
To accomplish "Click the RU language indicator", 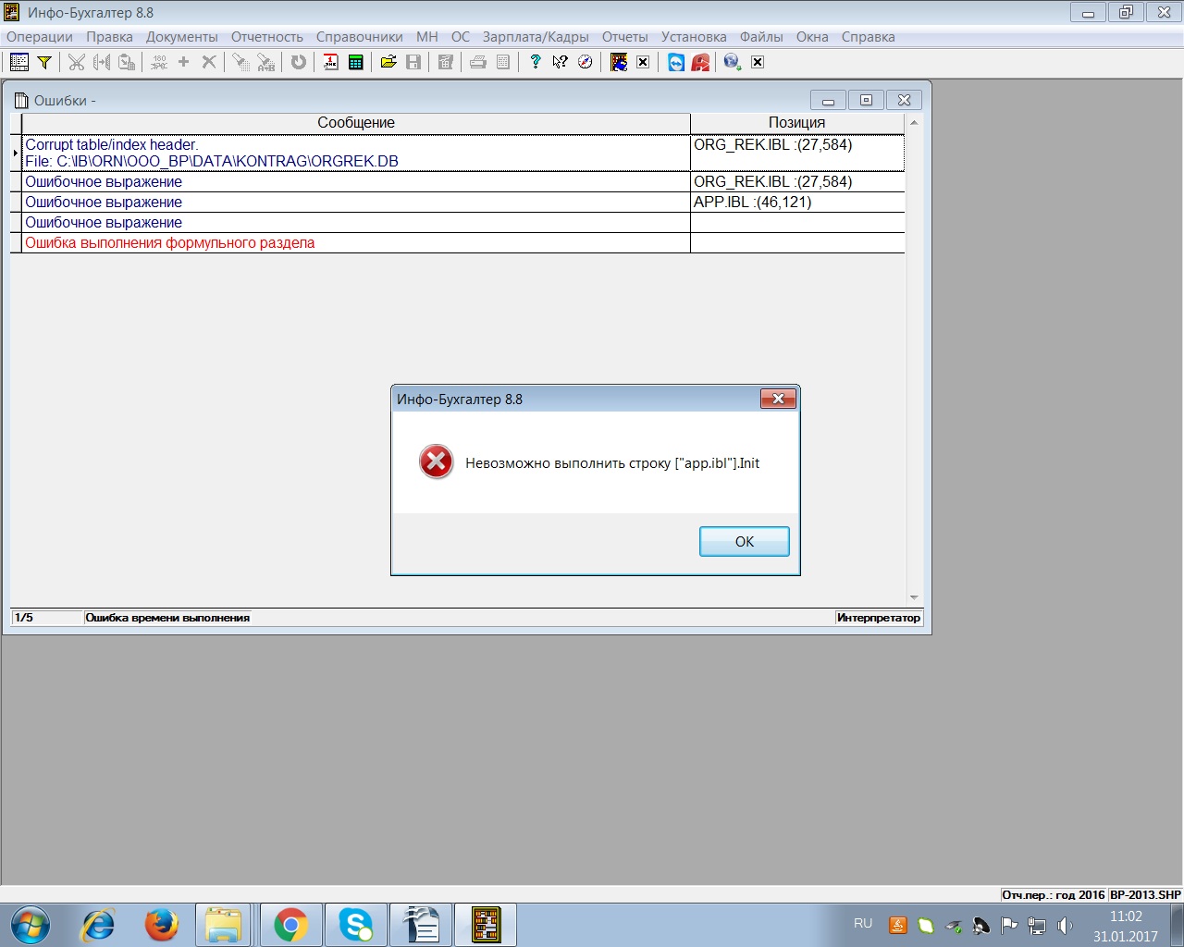I will pyautogui.click(x=863, y=924).
